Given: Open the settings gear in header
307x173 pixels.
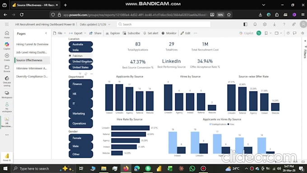Looking at the screenshot, I should [265, 24].
